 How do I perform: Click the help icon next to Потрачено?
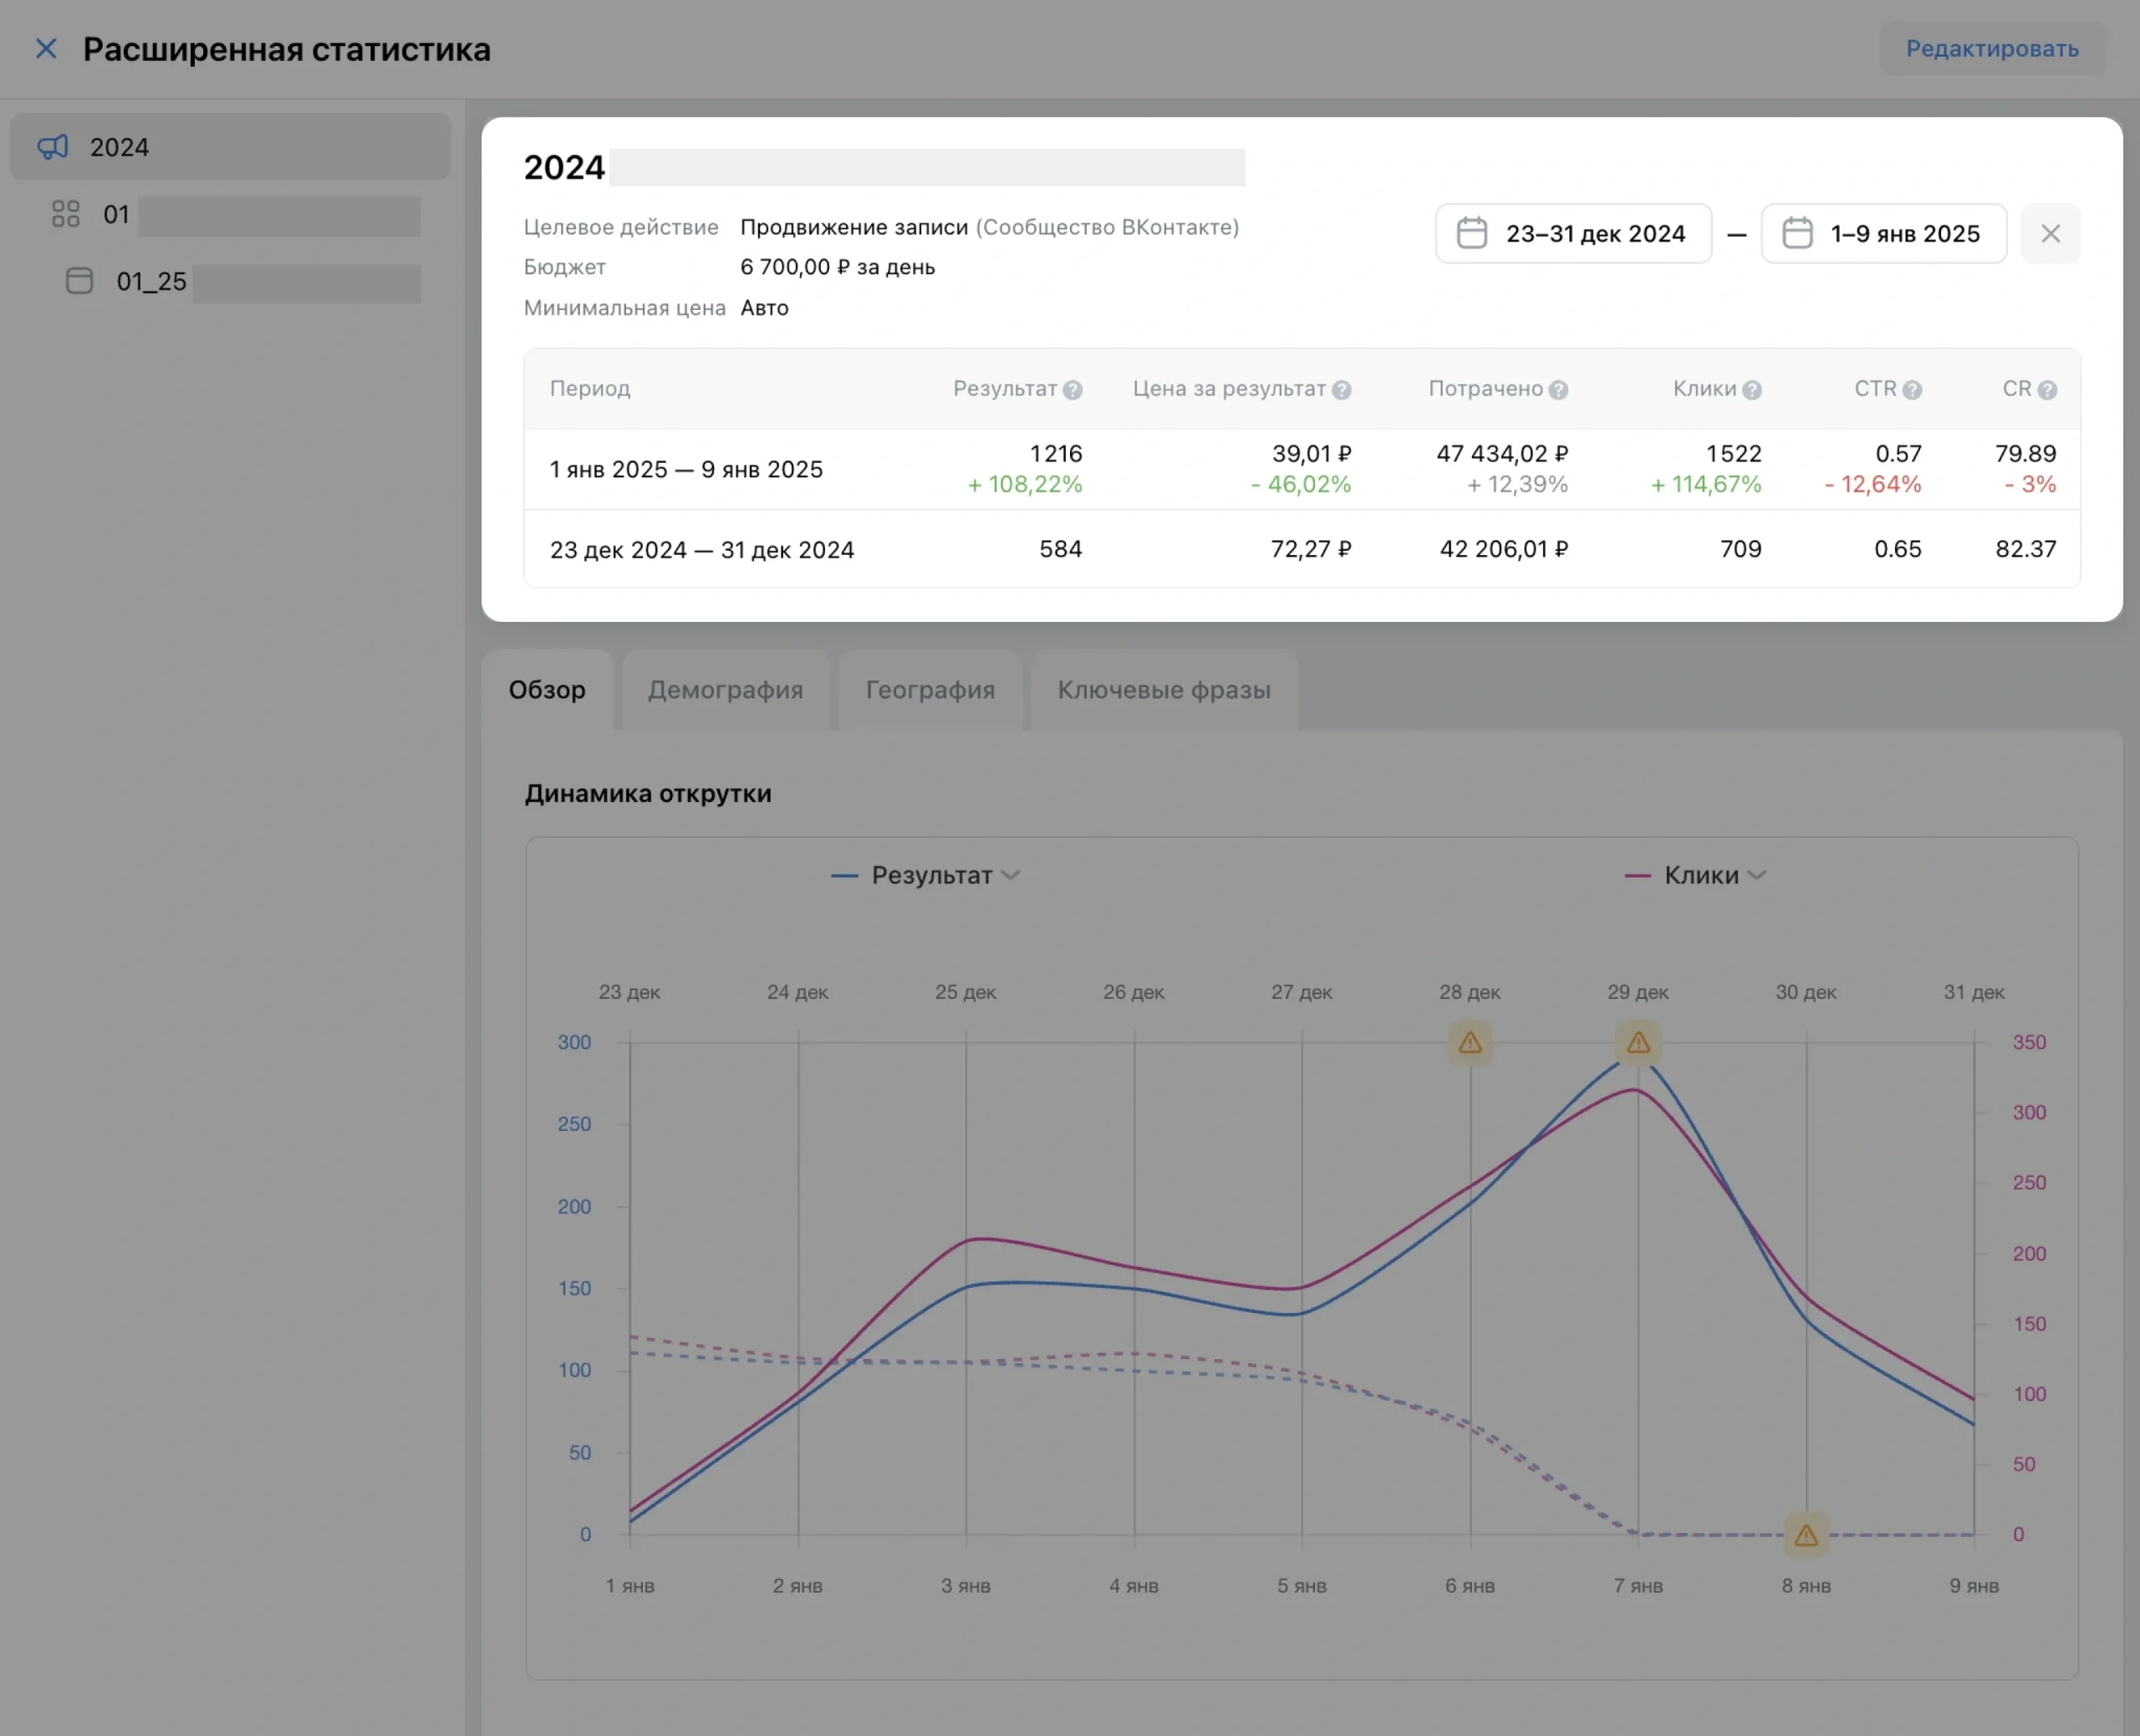(x=1558, y=390)
